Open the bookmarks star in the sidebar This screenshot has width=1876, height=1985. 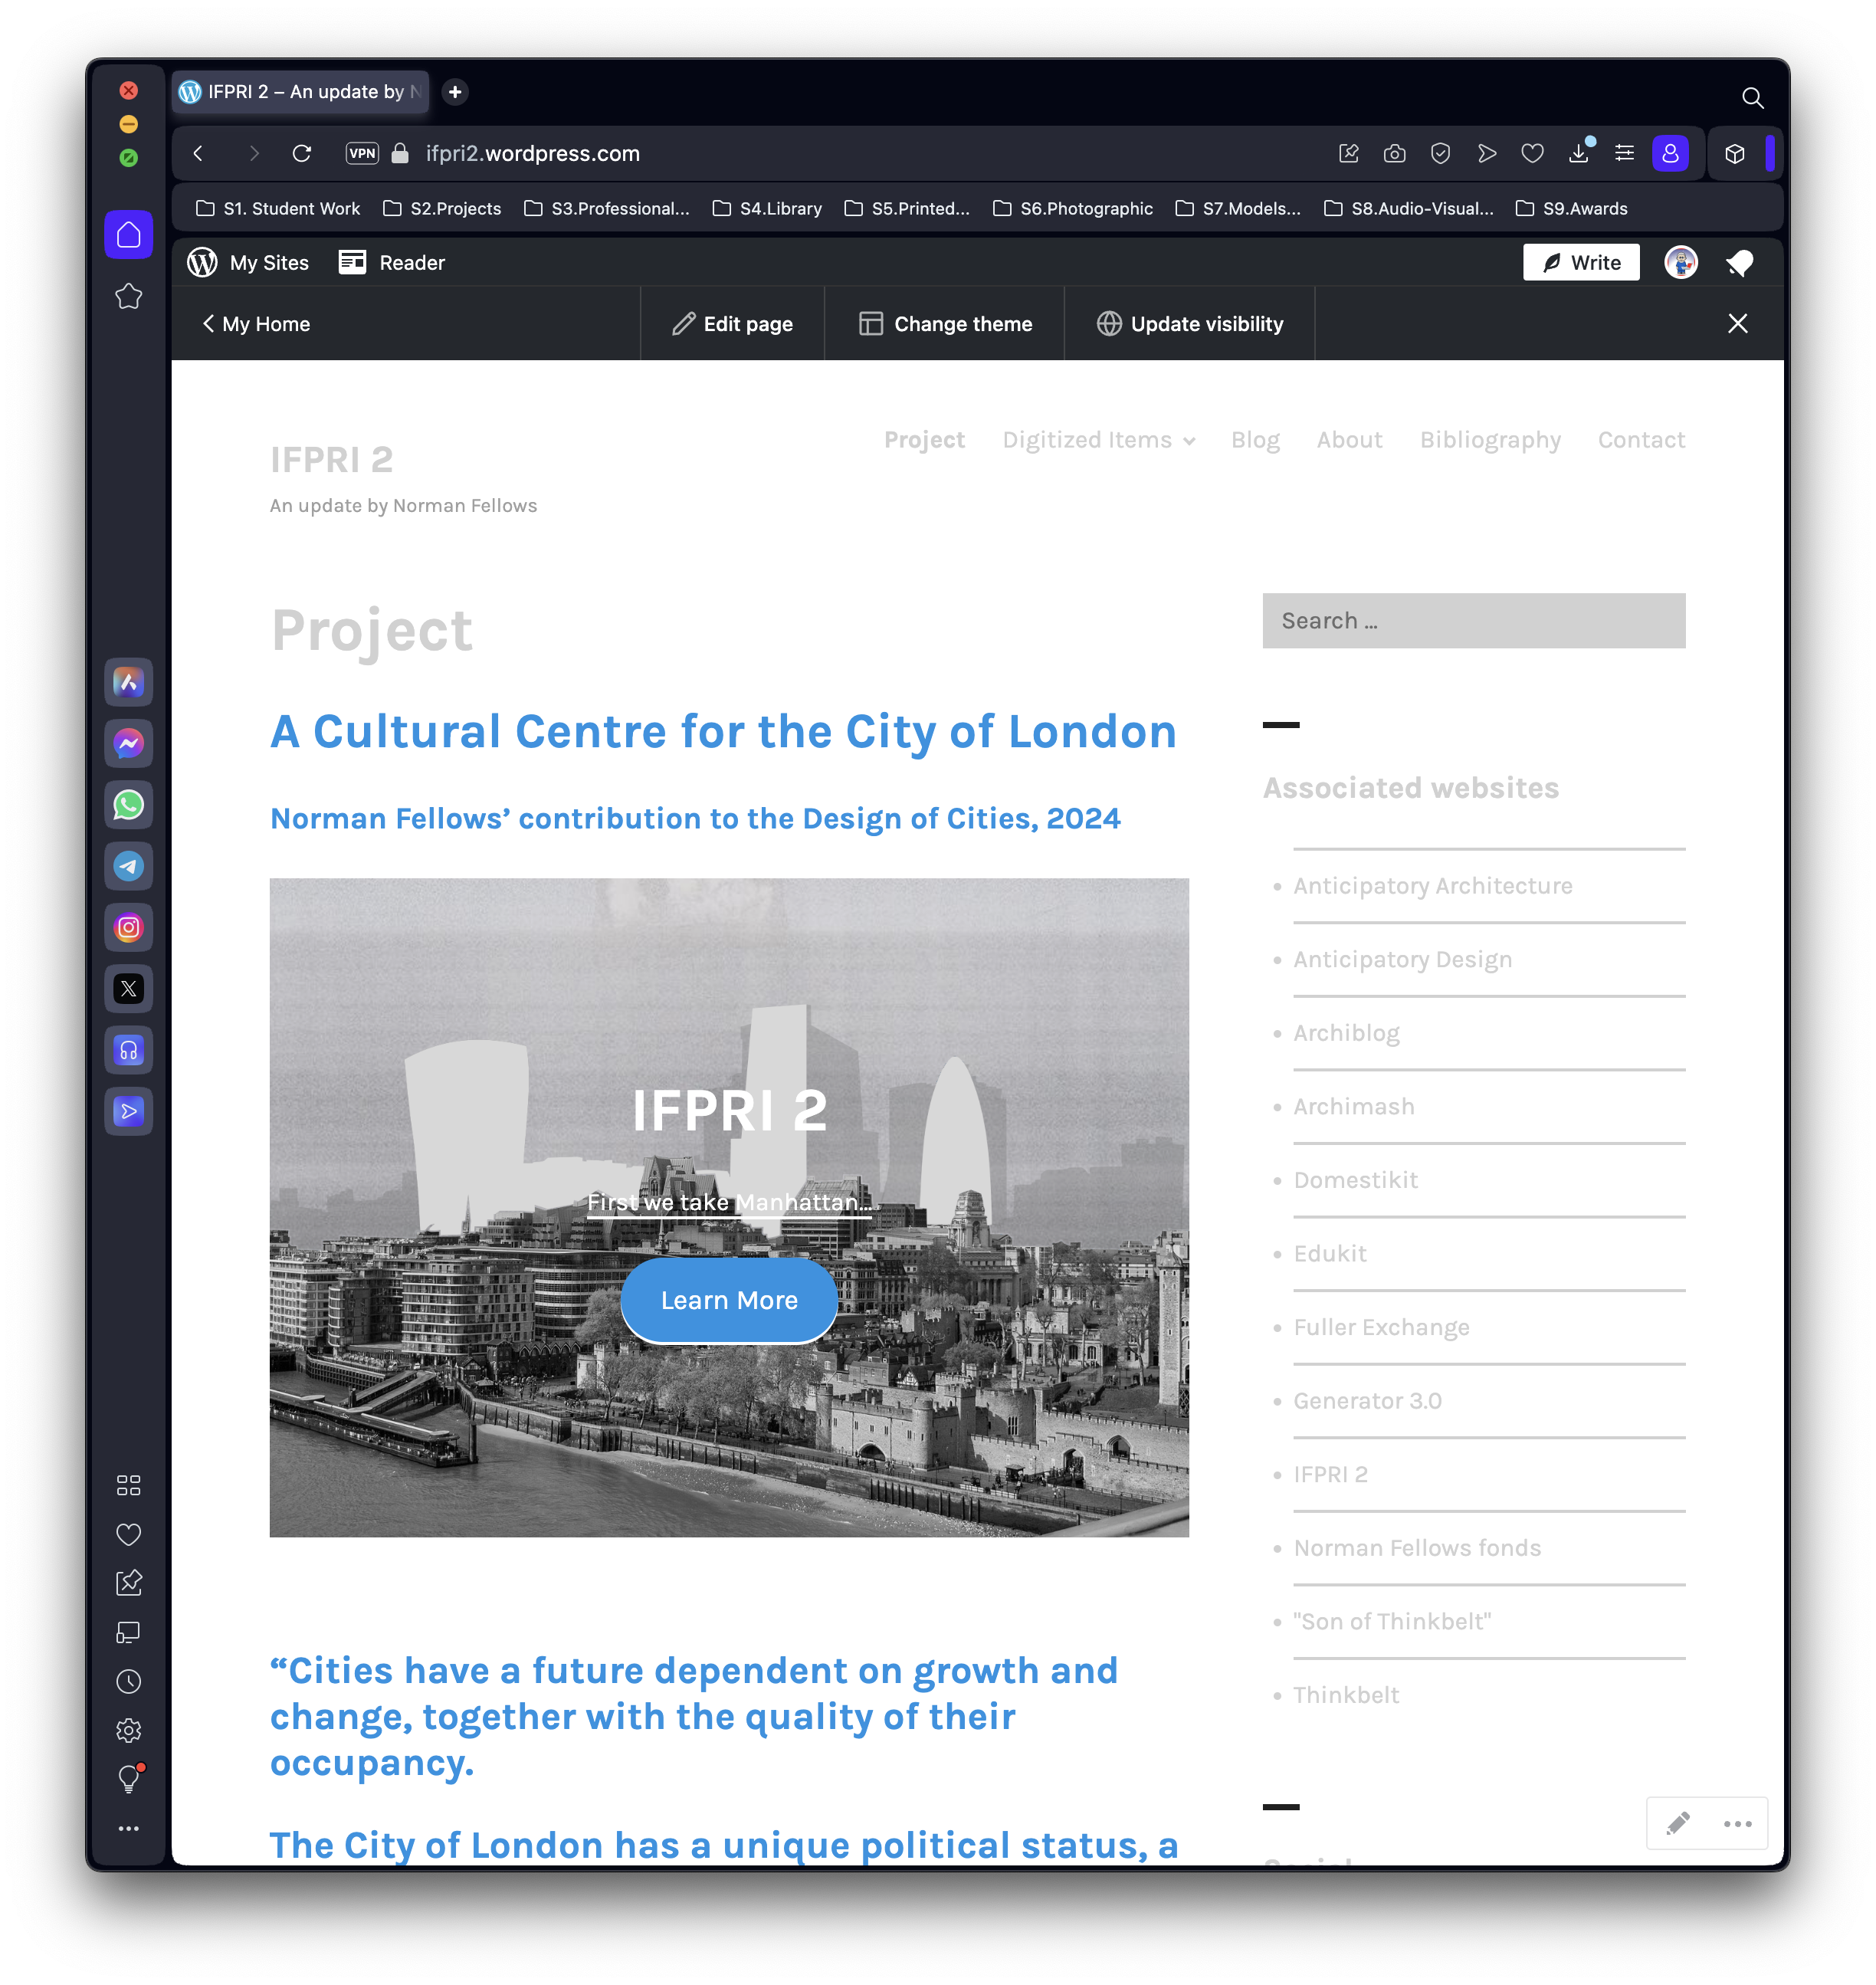129,296
